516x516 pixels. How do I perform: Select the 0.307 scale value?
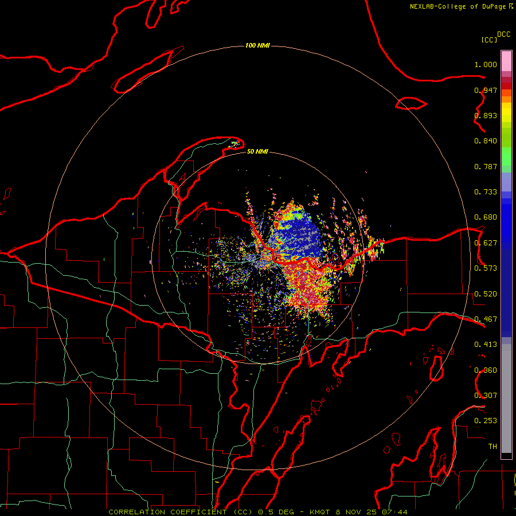[x=486, y=395]
